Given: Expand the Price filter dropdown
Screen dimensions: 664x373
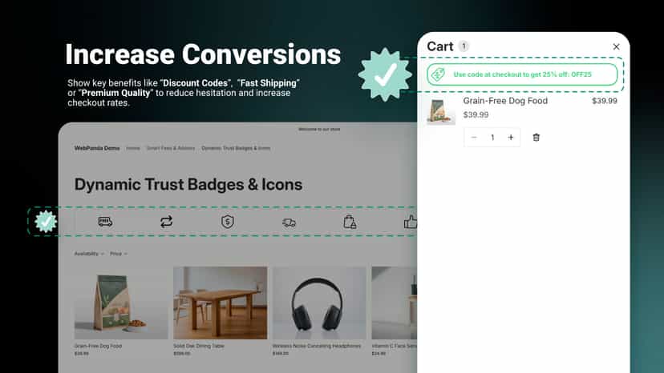Looking at the screenshot, I should [x=119, y=254].
